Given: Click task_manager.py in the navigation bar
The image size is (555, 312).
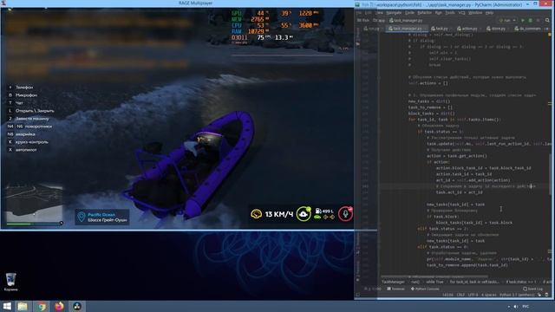Looking at the screenshot, I should pyautogui.click(x=405, y=21).
